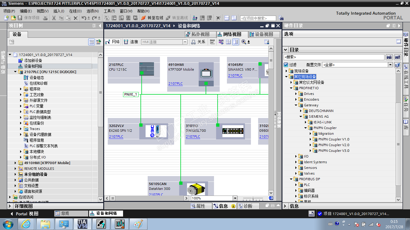Click the 2107PLC link under 3202VLV
The height and width of the screenshot is (230, 410).
click(x=116, y=137)
